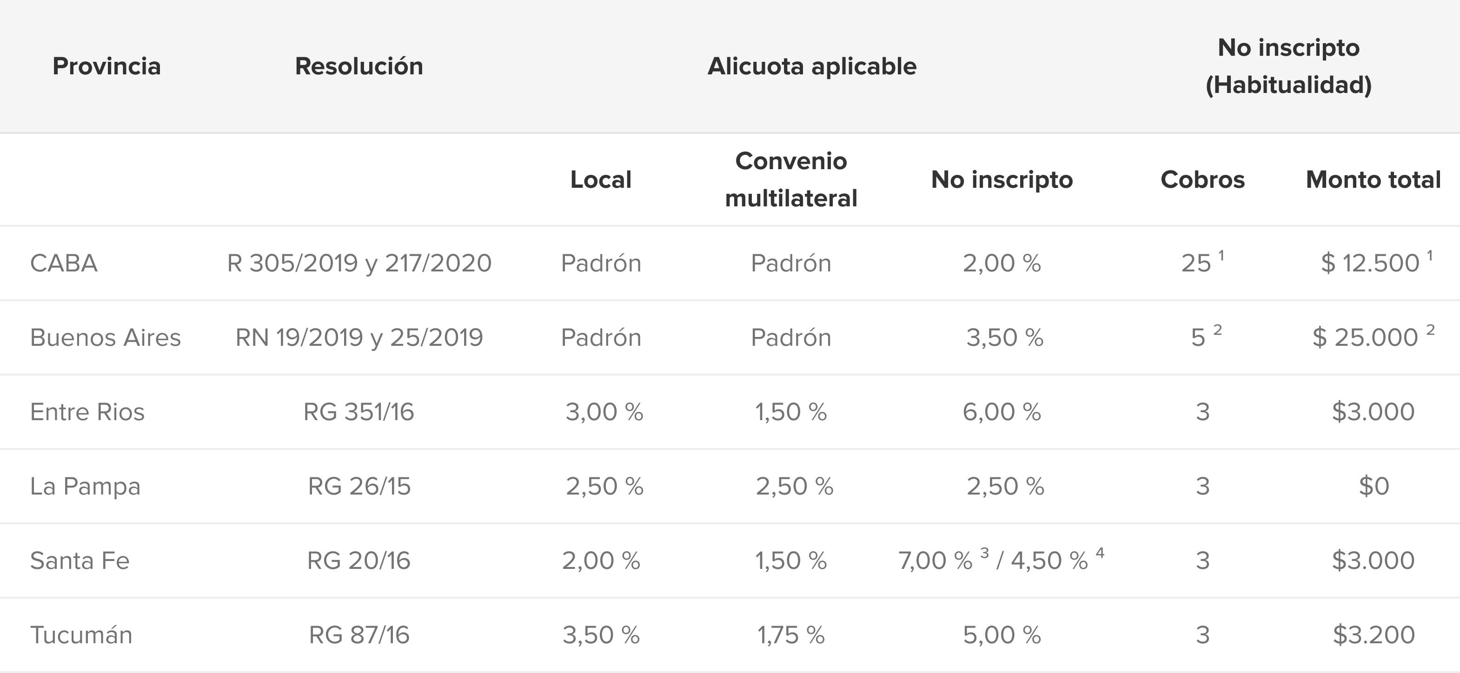Select the Tucumán province cell
The width and height of the screenshot is (1460, 673).
click(81, 634)
